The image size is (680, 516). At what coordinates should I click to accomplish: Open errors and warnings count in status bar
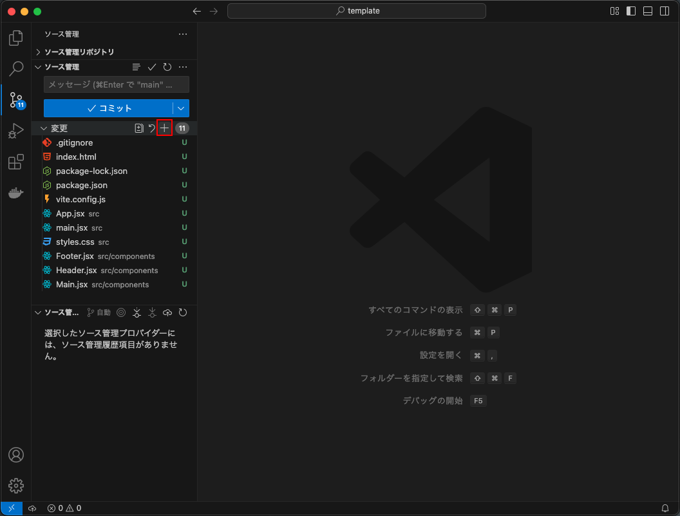coord(64,508)
